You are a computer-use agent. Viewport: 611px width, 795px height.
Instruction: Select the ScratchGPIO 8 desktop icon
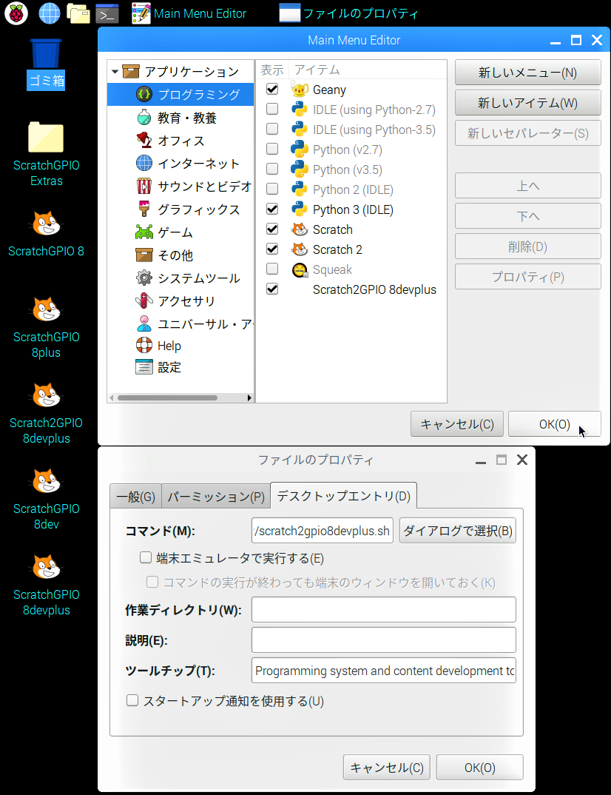(46, 233)
